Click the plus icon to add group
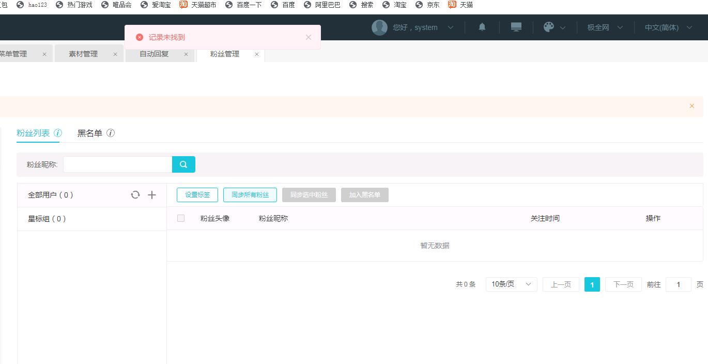708x364 pixels. [x=152, y=195]
